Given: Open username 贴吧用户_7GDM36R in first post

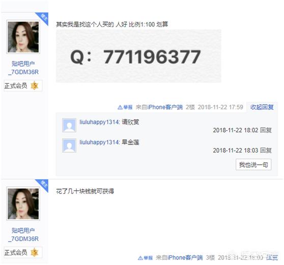Looking at the screenshot, I should click(23, 68).
